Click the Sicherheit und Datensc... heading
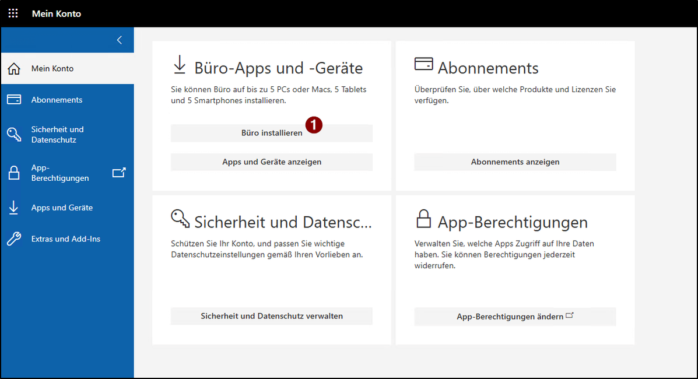The height and width of the screenshot is (379, 698). point(283,222)
